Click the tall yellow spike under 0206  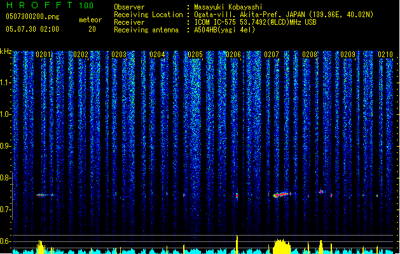click(x=237, y=244)
